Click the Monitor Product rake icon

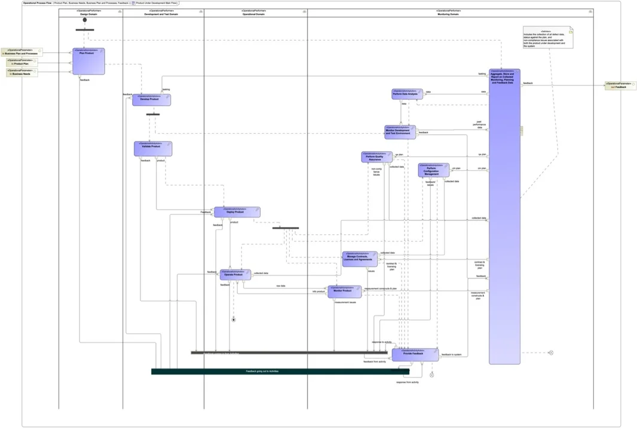(359, 288)
